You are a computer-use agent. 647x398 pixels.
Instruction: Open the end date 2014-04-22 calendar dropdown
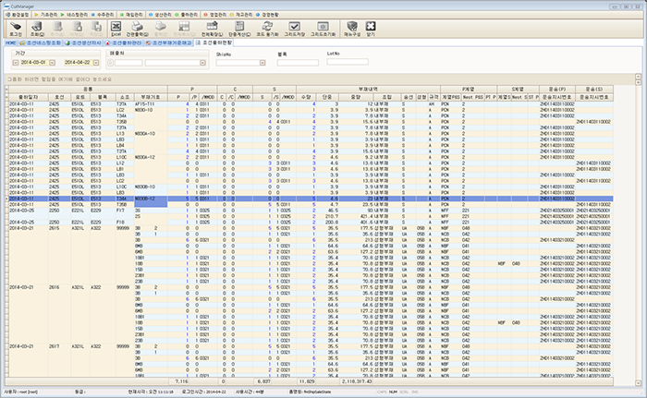96,63
